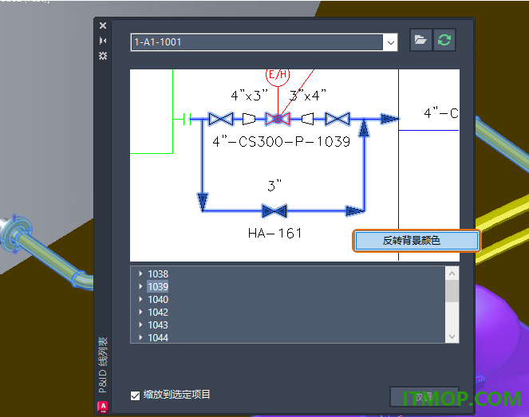
Task: Click the flanged pipe end in 3D model
Action: pos(14,234)
